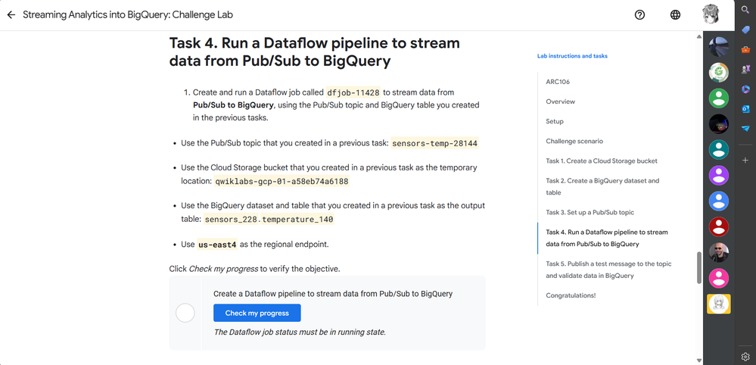Select the green G logo profile avatar
The height and width of the screenshot is (365, 756).
pyautogui.click(x=718, y=73)
